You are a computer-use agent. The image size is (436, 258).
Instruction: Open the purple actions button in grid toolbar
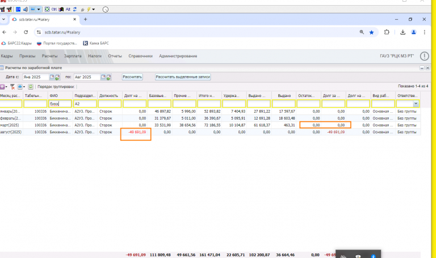click(3, 87)
